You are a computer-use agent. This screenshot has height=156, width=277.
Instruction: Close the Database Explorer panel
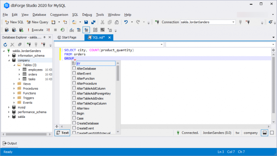click(x=50, y=37)
